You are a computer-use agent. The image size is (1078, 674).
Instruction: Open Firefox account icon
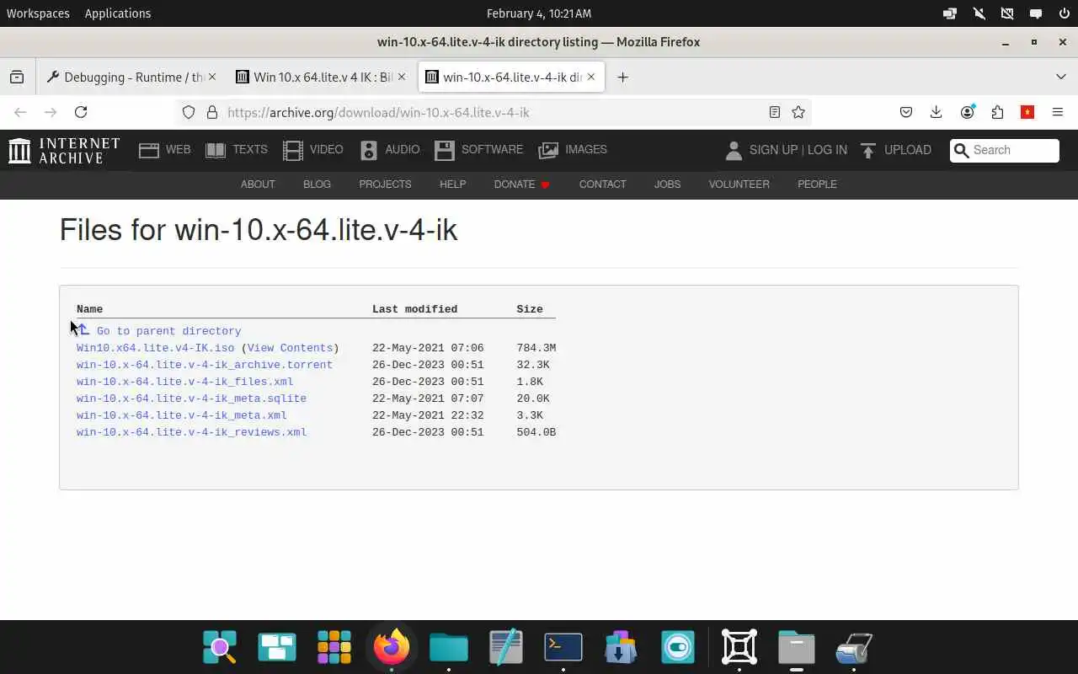coord(967,112)
